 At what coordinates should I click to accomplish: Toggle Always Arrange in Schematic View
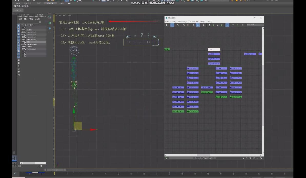[203, 25]
